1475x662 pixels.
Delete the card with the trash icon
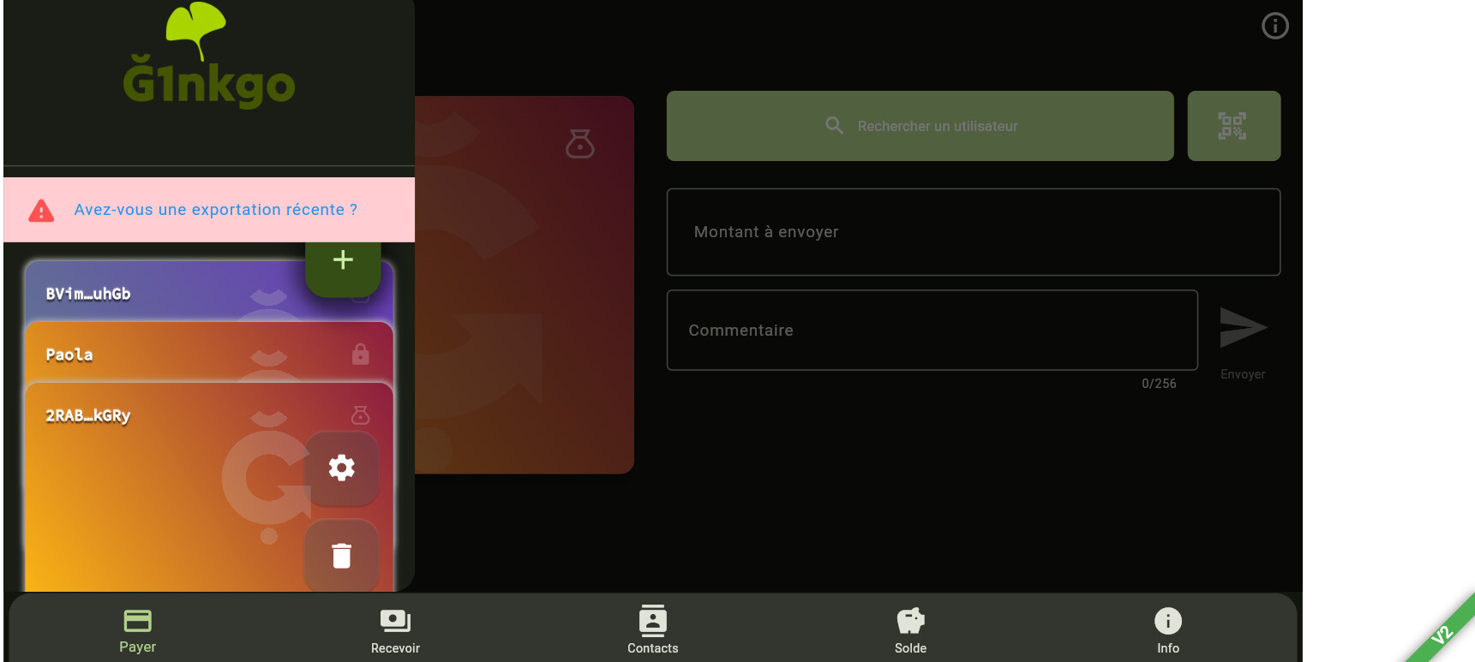pyautogui.click(x=342, y=556)
